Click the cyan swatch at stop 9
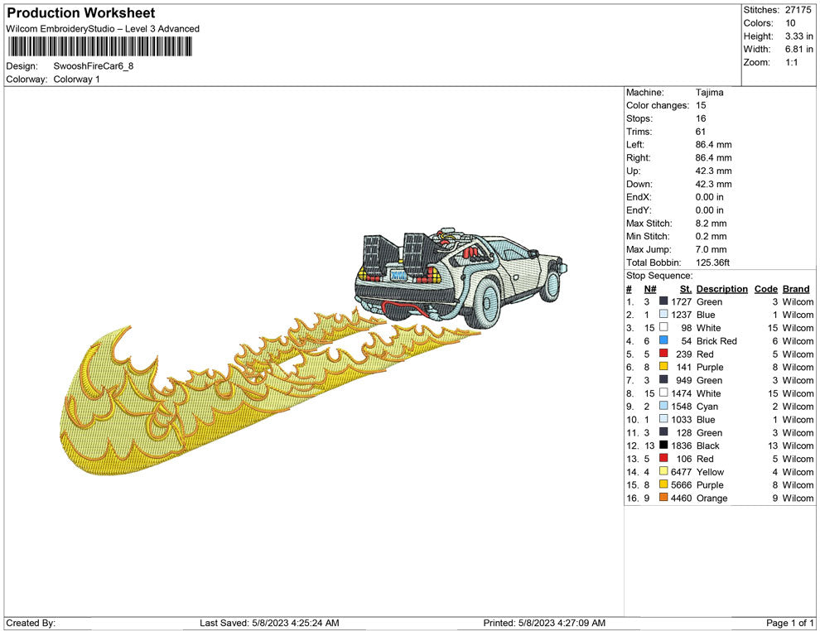The height and width of the screenshot is (631, 820). pos(663,407)
